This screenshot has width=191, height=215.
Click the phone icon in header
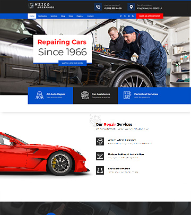[98, 7]
